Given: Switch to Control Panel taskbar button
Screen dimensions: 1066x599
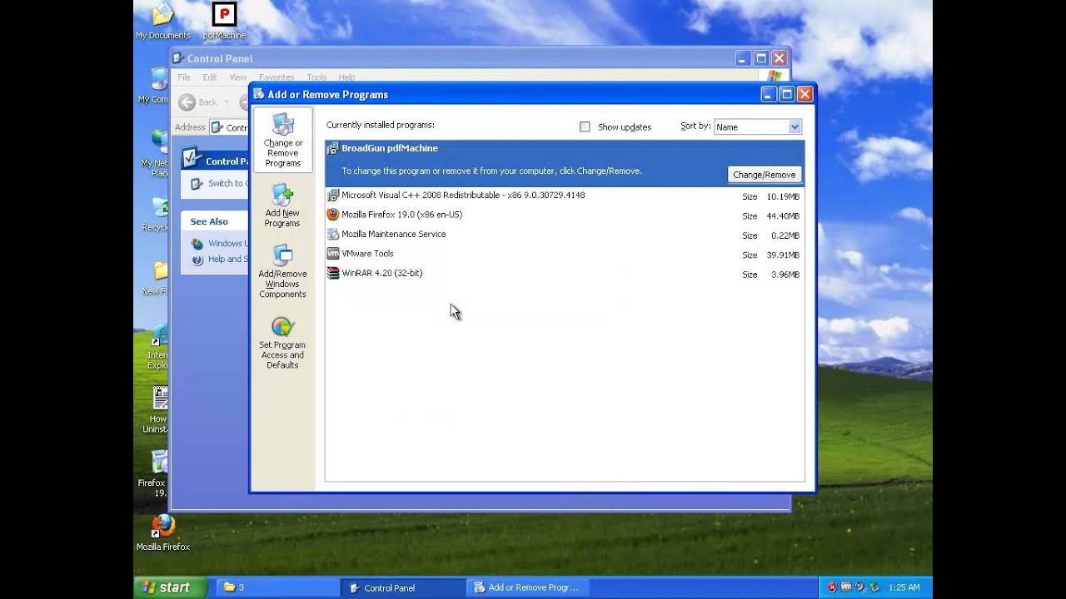Looking at the screenshot, I should coord(403,587).
